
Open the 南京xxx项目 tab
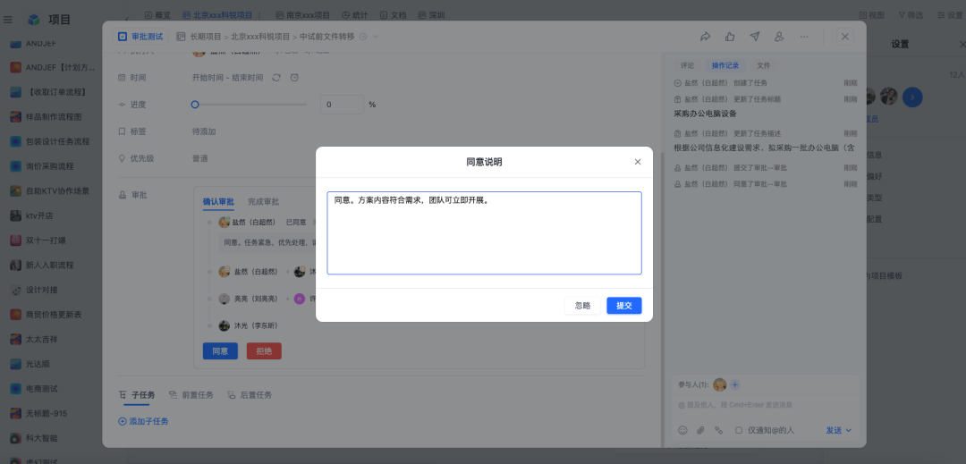[x=302, y=15]
